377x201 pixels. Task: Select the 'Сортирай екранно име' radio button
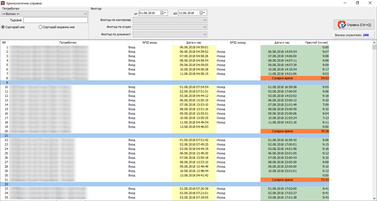41,27
